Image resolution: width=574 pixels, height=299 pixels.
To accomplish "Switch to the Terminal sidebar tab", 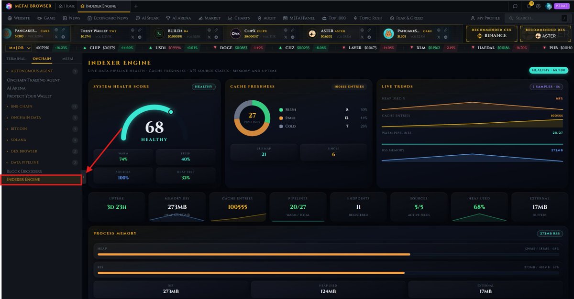I will click(16, 59).
